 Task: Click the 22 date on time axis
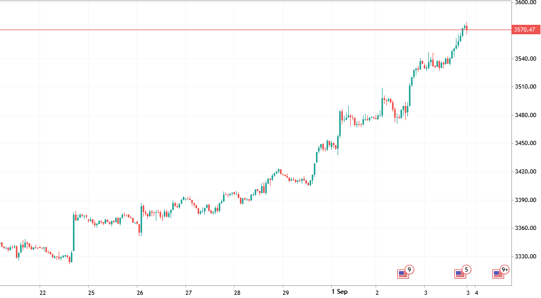click(x=43, y=293)
